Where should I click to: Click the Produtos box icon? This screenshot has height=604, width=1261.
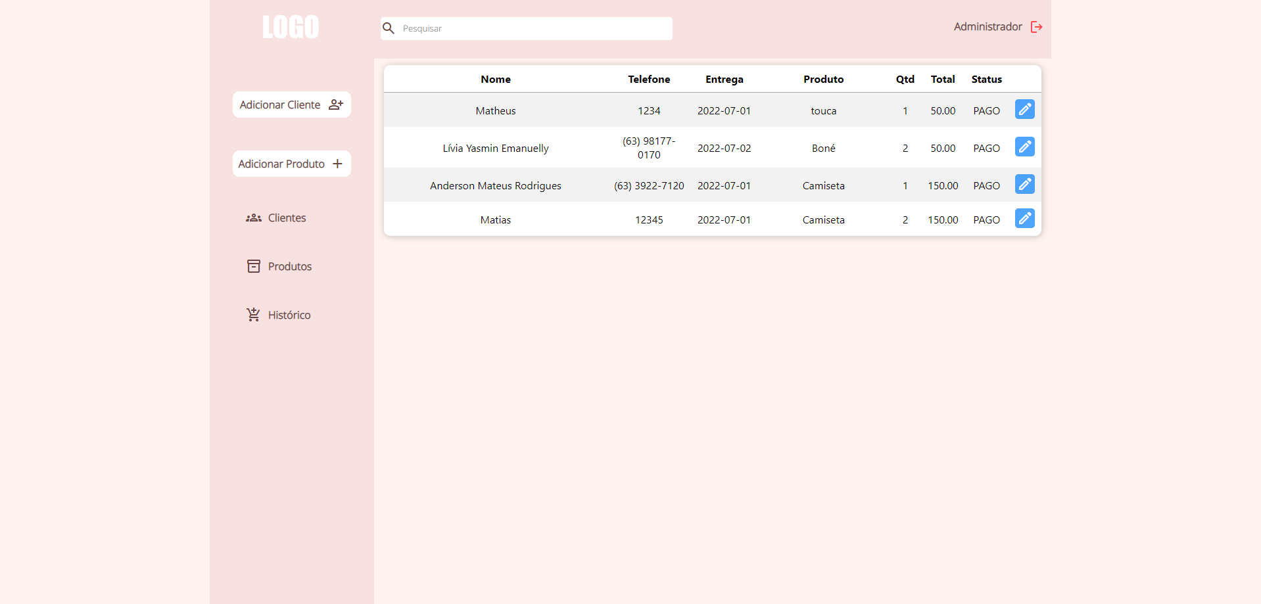tap(254, 266)
